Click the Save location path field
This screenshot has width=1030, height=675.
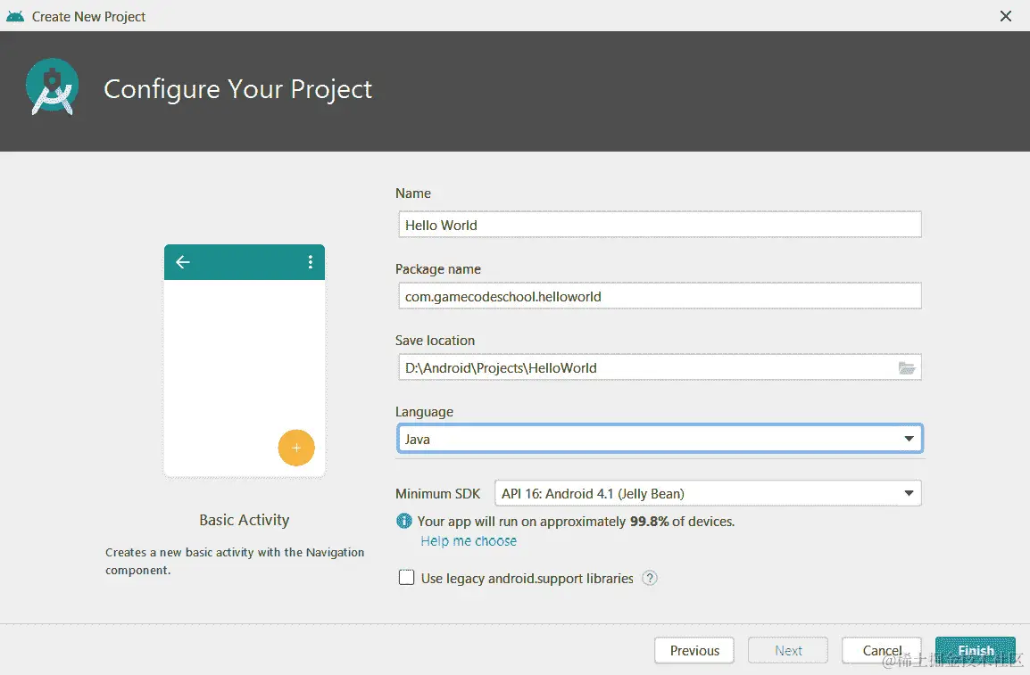(647, 367)
